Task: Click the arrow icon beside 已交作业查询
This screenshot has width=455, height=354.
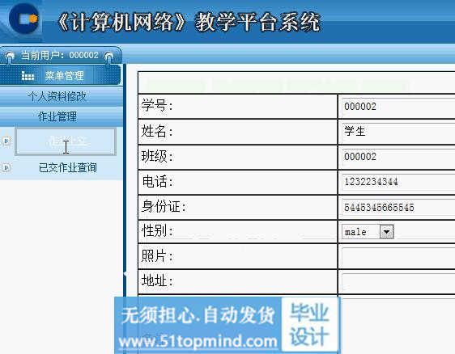Action: [6, 168]
